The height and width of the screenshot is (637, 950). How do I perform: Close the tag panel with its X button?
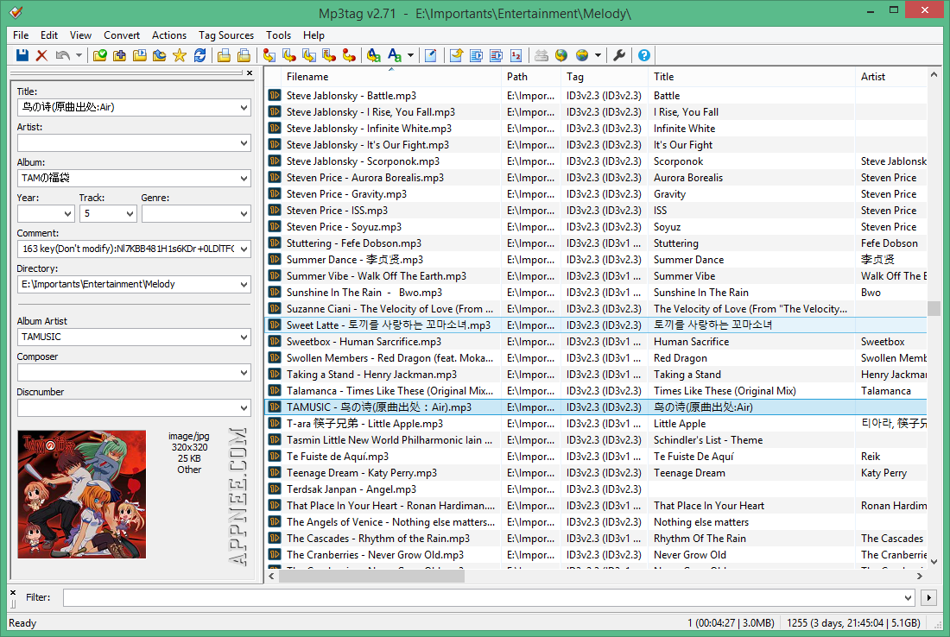click(250, 73)
